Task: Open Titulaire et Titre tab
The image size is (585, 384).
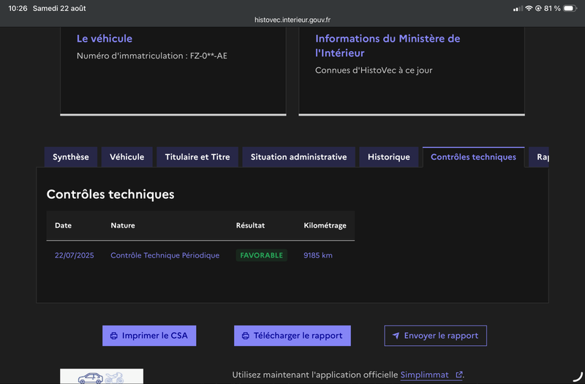Action: [x=197, y=157]
